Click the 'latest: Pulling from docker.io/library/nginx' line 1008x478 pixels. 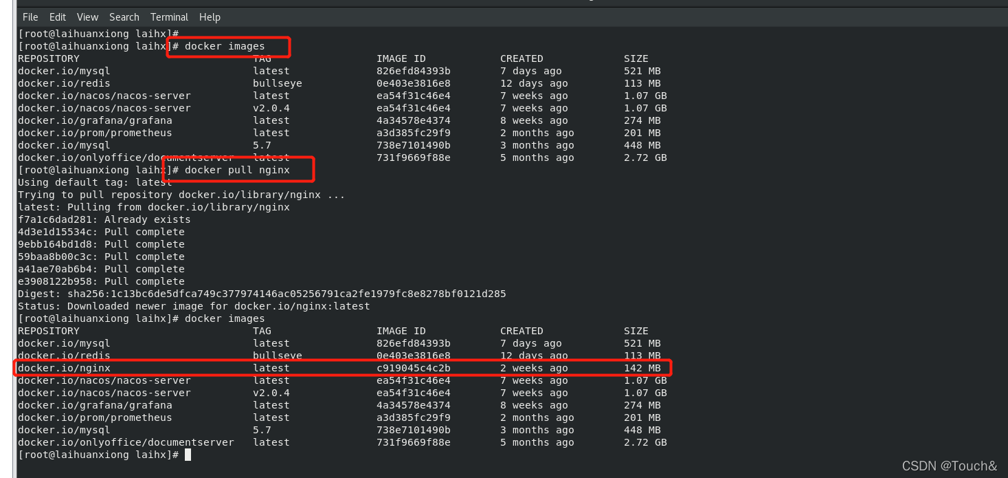[x=154, y=207]
